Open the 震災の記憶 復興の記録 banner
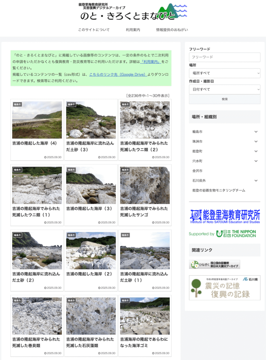 tap(225, 288)
